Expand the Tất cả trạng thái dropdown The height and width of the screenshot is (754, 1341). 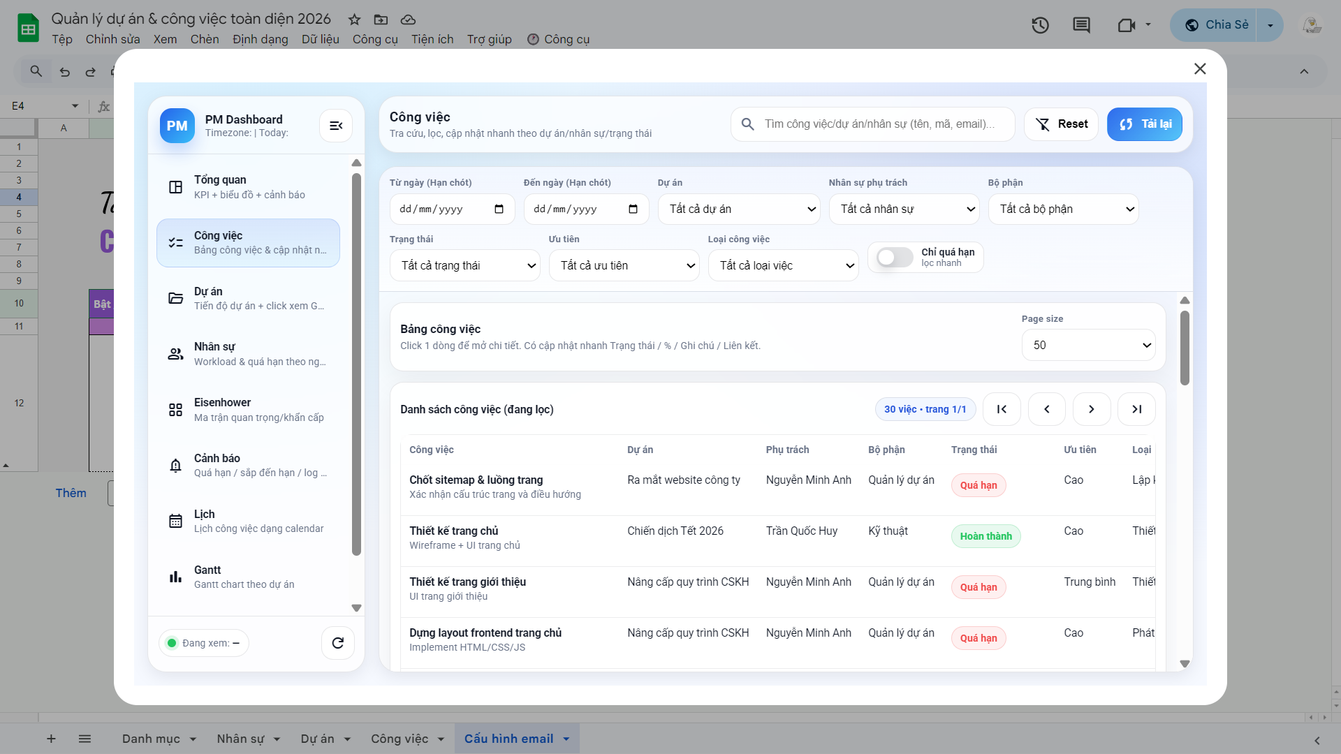pyautogui.click(x=464, y=266)
